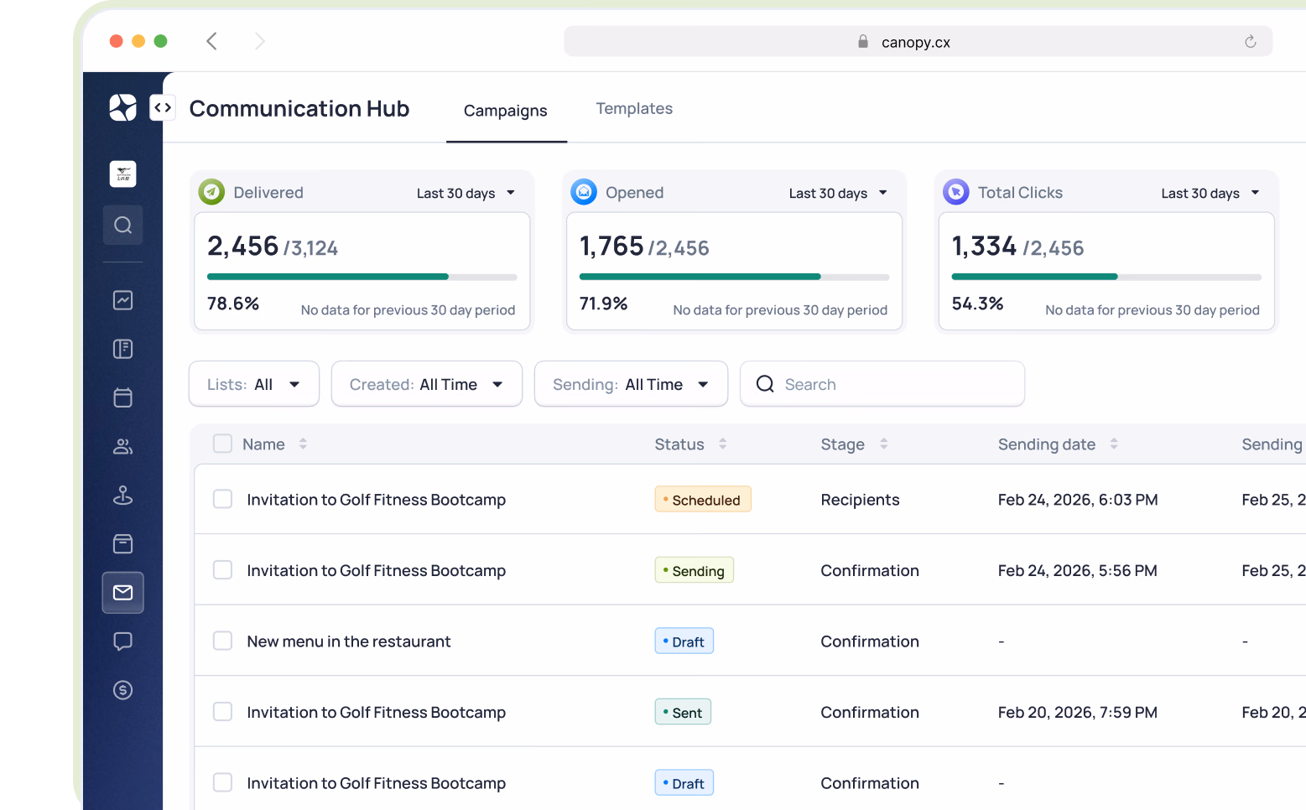Open the members people icon in sidebar

tap(122, 446)
